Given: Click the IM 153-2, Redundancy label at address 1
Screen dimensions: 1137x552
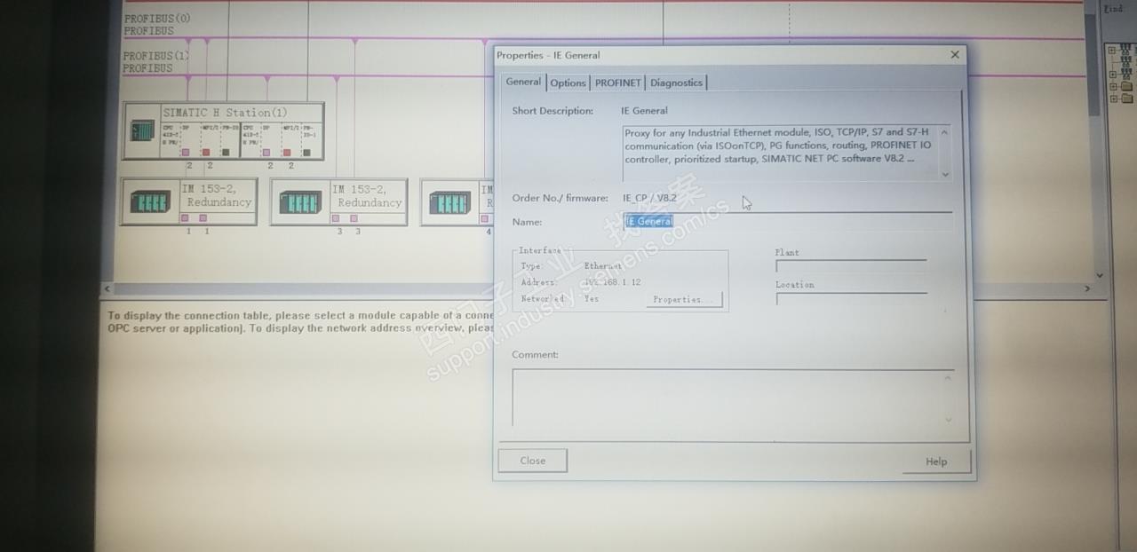Looking at the screenshot, I should pos(219,195).
